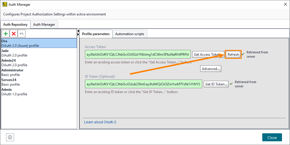Click the 'ID Token (Optional):' label
The image size is (290, 145).
[x=100, y=76]
